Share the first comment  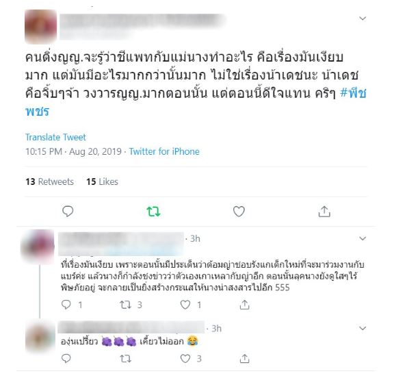[244, 305]
